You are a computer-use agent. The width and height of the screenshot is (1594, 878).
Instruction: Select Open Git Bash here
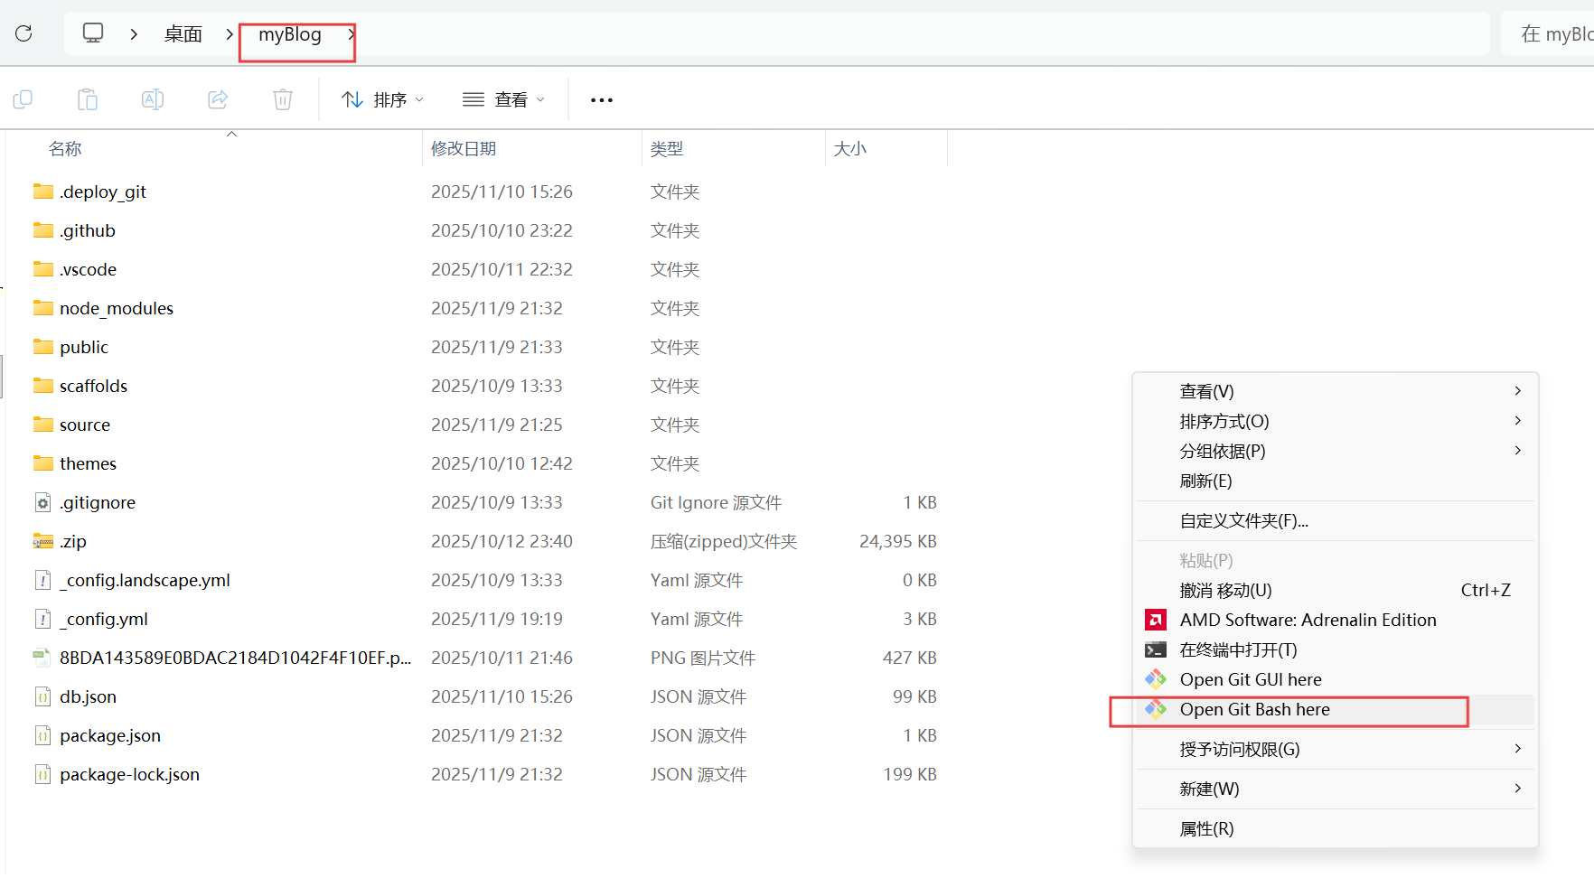(1254, 710)
